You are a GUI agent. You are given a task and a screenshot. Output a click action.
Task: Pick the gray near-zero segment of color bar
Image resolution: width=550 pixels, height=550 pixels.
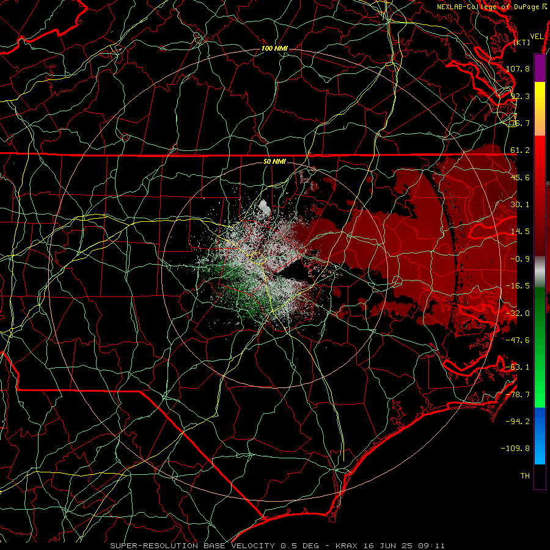point(540,272)
